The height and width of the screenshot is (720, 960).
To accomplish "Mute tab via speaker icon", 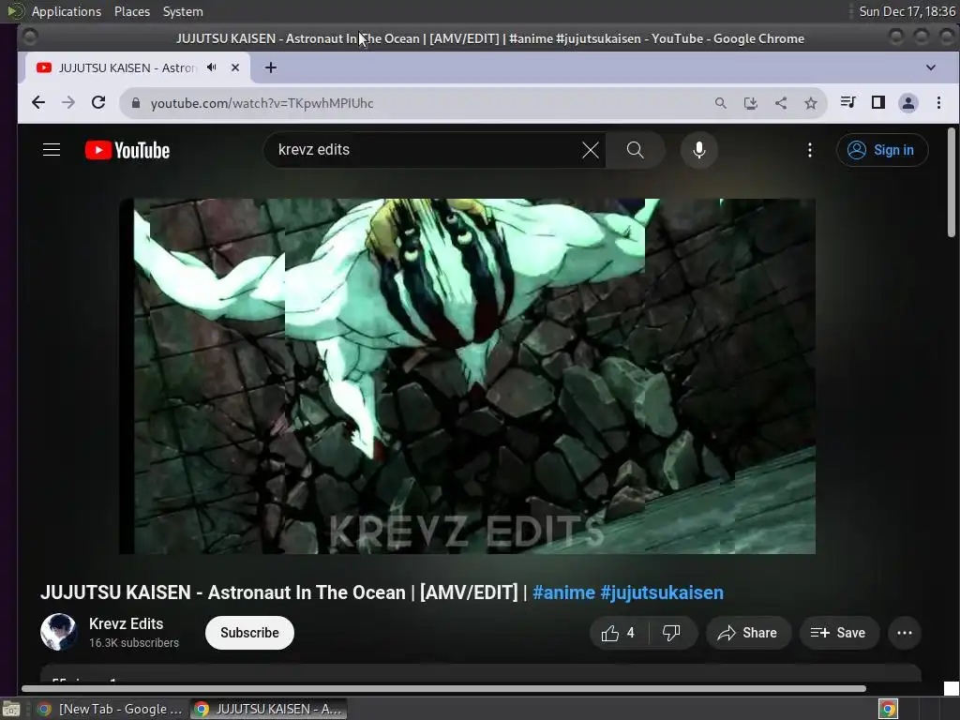I will click(x=212, y=67).
